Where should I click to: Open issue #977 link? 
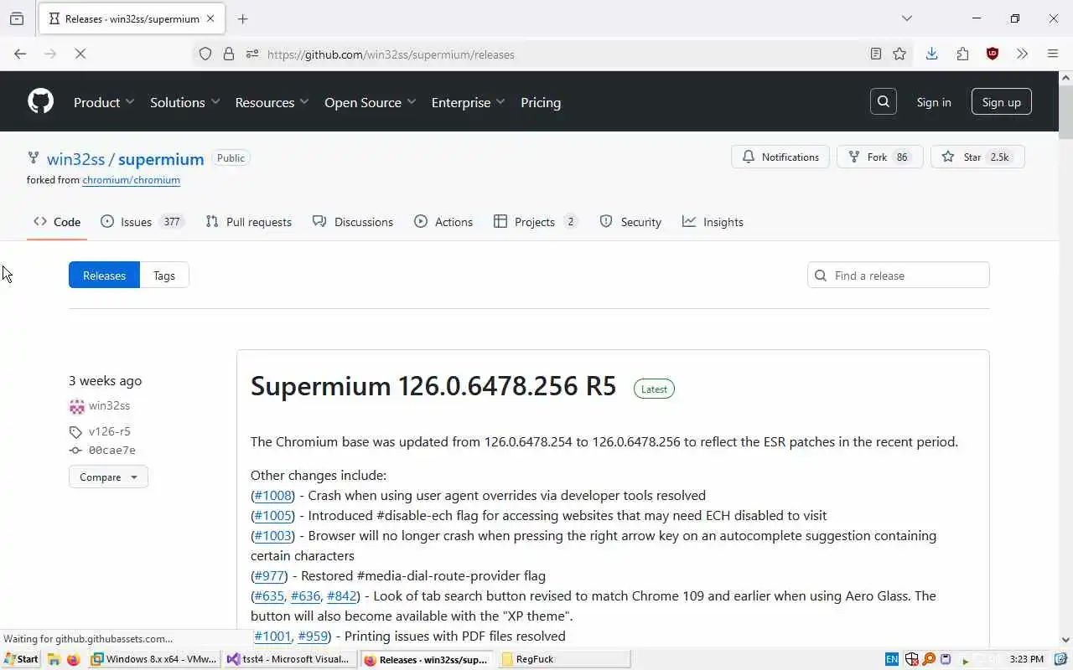pyautogui.click(x=268, y=575)
